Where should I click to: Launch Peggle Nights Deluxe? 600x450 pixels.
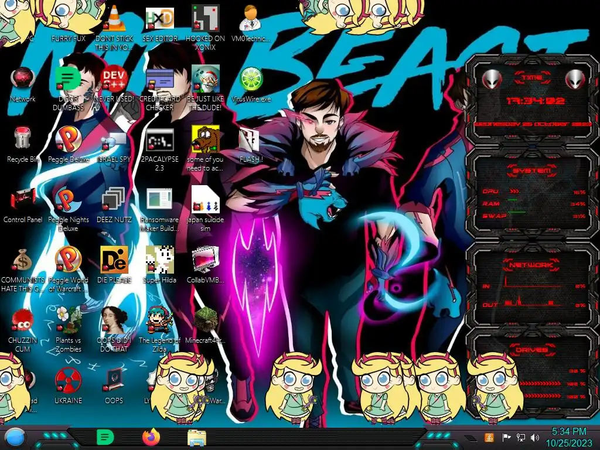pos(68,199)
